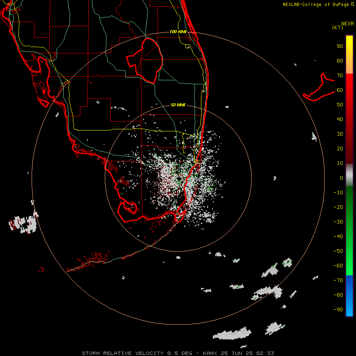Click the -50 value on velocity scale
This screenshot has height=356, width=356.
point(338,251)
